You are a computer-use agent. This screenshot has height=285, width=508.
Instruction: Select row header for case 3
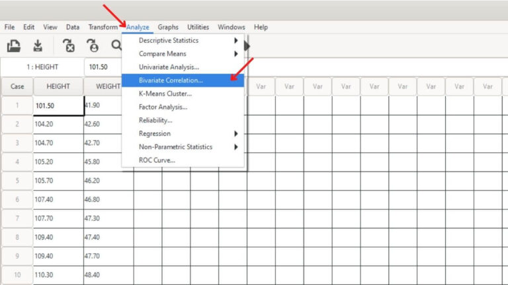17,142
